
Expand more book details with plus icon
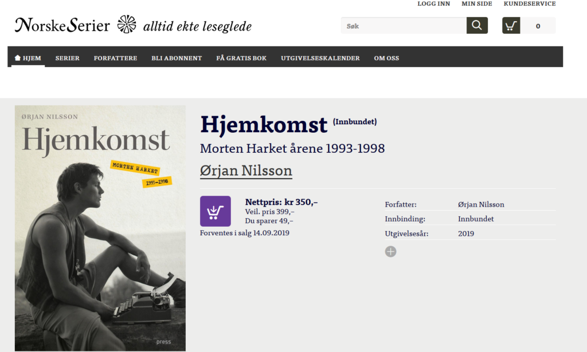coord(390,251)
